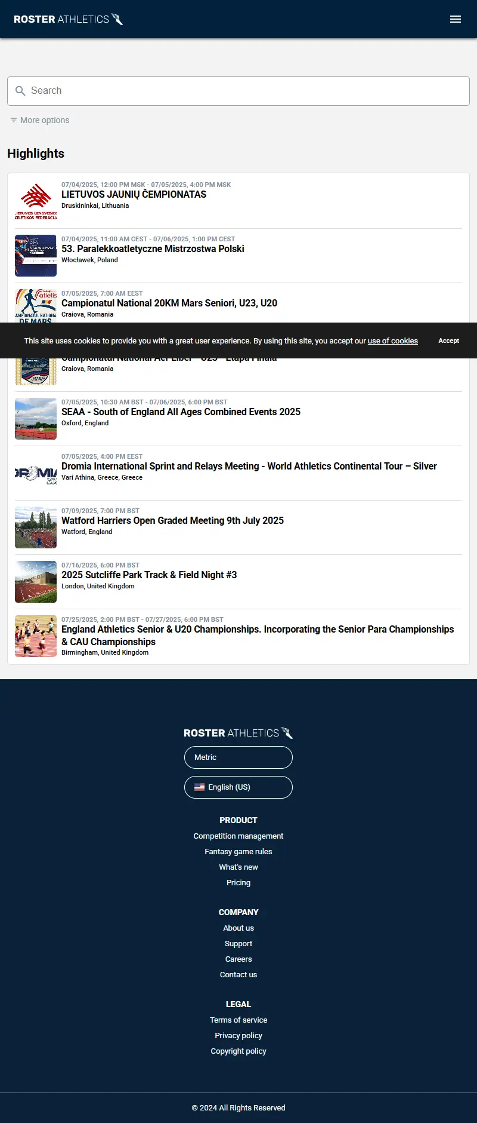The image size is (477, 1123).
Task: Open Competition management footer link
Action: 238,836
